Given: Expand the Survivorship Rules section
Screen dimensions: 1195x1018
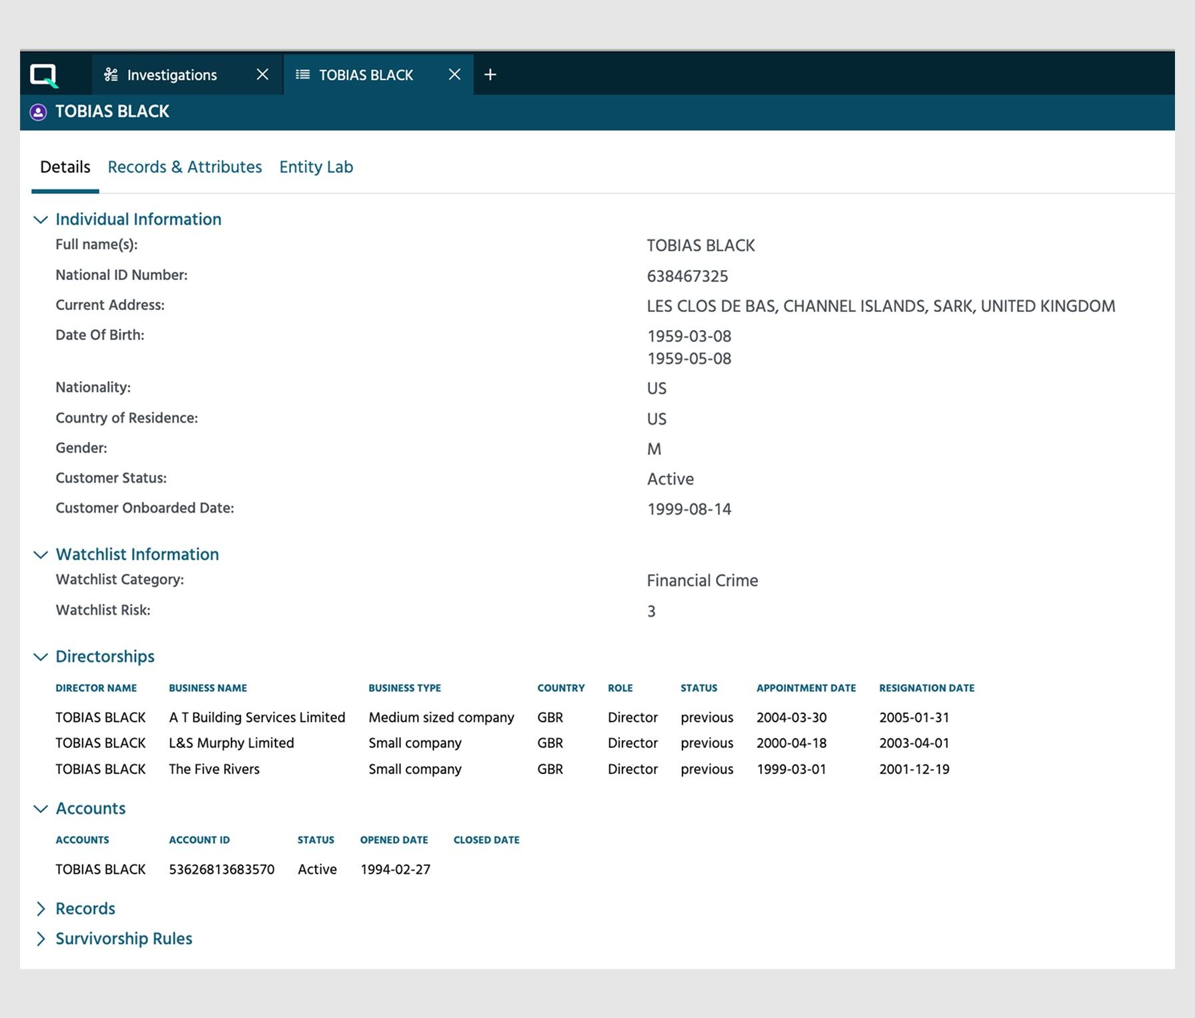Looking at the screenshot, I should pyautogui.click(x=41, y=939).
